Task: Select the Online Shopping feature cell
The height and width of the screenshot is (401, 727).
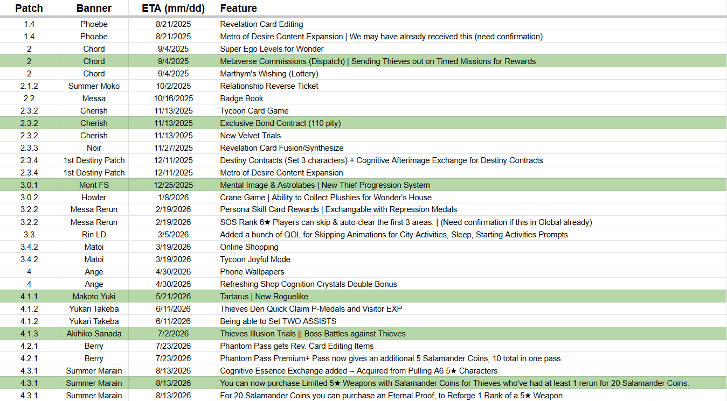Action: pyautogui.click(x=472, y=247)
